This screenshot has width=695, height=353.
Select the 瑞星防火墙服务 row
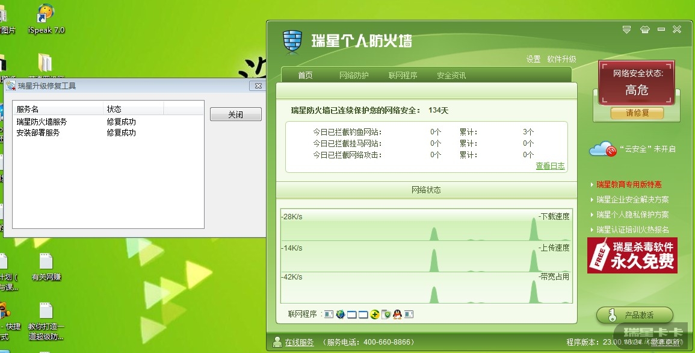[x=108, y=122]
